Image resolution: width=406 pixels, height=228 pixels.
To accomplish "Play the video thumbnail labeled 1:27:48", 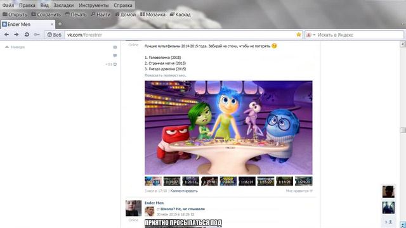I will 209,181.
